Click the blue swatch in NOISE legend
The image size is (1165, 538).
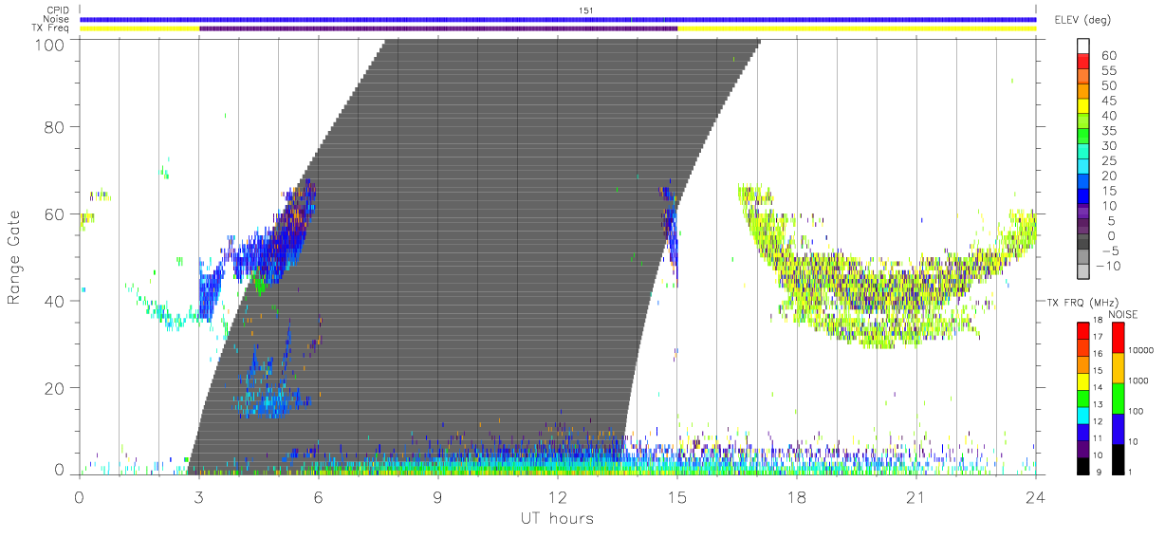pyautogui.click(x=1118, y=429)
